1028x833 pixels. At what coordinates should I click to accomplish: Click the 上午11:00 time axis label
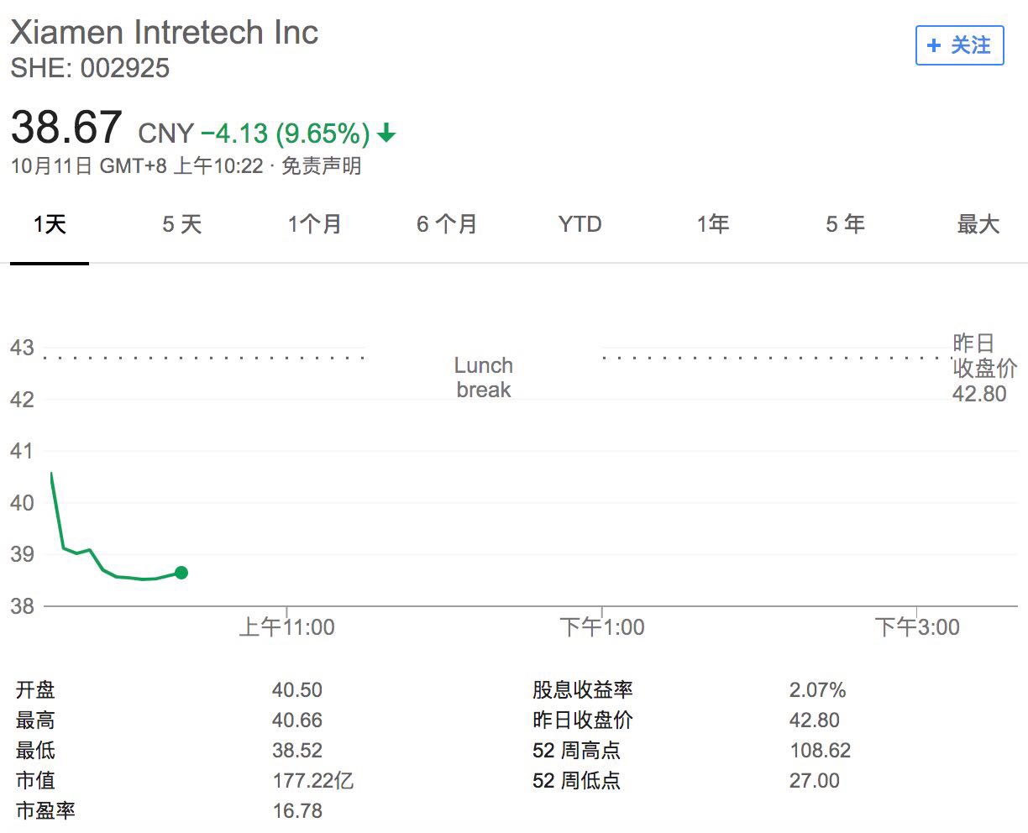286,627
